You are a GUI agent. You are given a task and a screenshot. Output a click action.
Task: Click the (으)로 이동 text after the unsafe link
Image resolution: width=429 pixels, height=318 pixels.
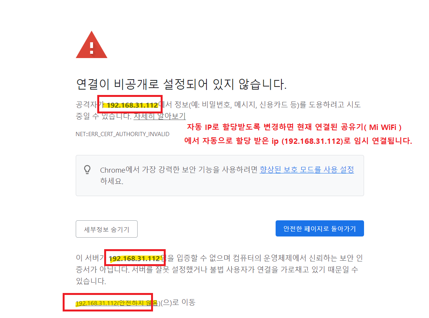178,302
